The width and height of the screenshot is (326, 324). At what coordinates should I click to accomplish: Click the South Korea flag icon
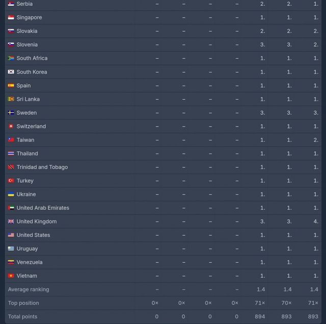(x=11, y=72)
